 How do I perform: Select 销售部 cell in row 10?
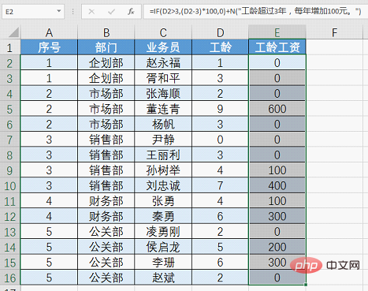click(x=106, y=185)
